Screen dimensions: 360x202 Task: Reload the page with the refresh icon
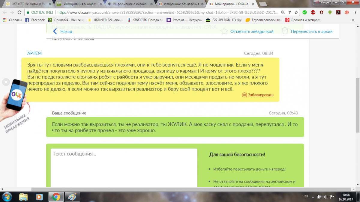[19, 13]
